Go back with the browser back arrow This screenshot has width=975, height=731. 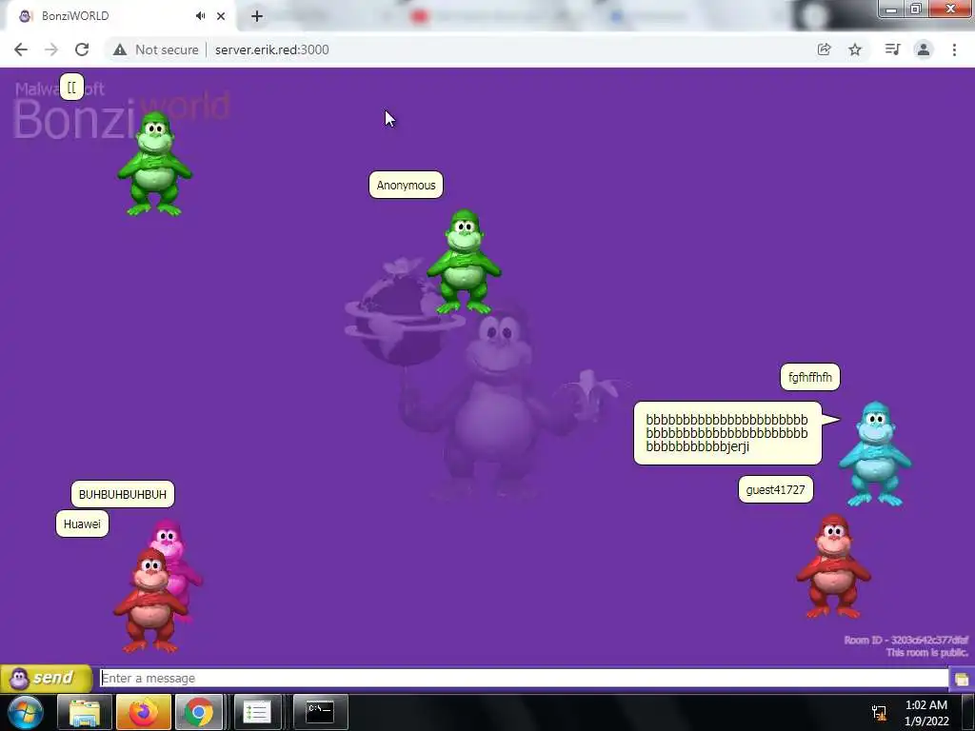pyautogui.click(x=21, y=49)
